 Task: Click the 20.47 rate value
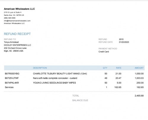coord(118,78)
